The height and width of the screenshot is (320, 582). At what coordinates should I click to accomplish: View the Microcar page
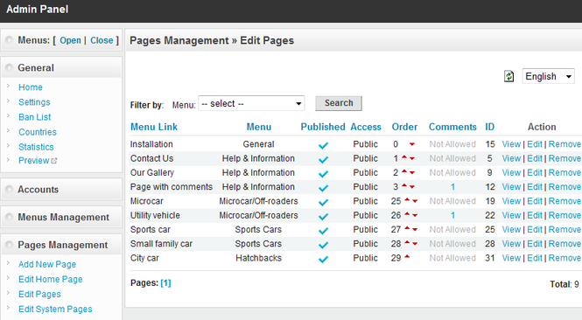coord(511,201)
